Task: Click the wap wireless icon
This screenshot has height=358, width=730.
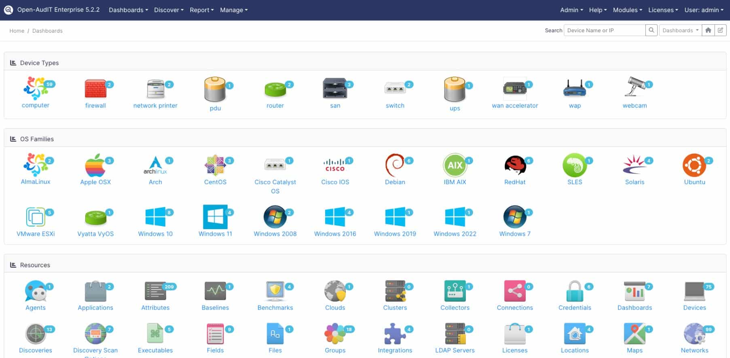Action: (x=575, y=88)
